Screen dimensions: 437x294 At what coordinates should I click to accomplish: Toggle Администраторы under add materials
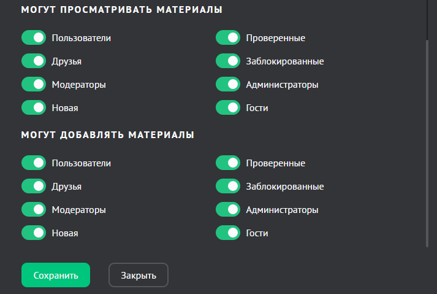click(x=228, y=210)
